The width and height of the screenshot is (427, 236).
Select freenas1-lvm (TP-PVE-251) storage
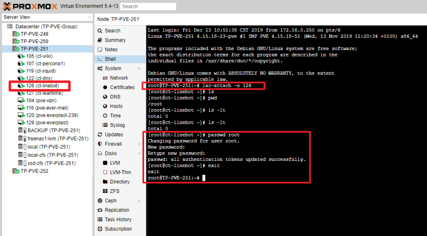click(x=58, y=139)
